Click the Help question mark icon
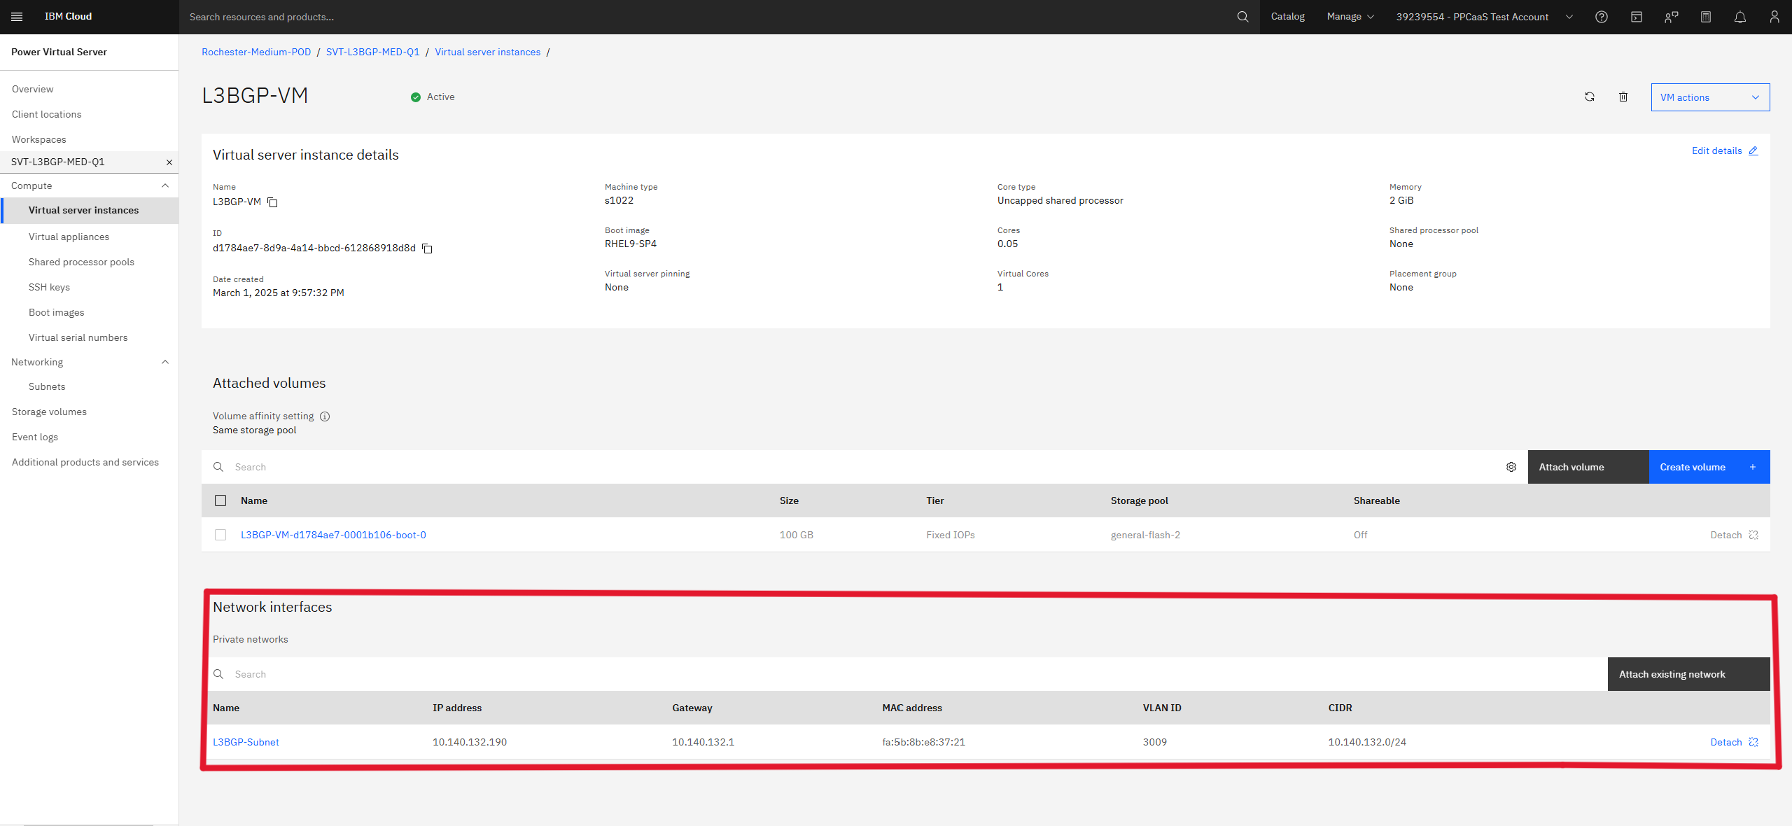This screenshot has height=826, width=1792. tap(1601, 17)
